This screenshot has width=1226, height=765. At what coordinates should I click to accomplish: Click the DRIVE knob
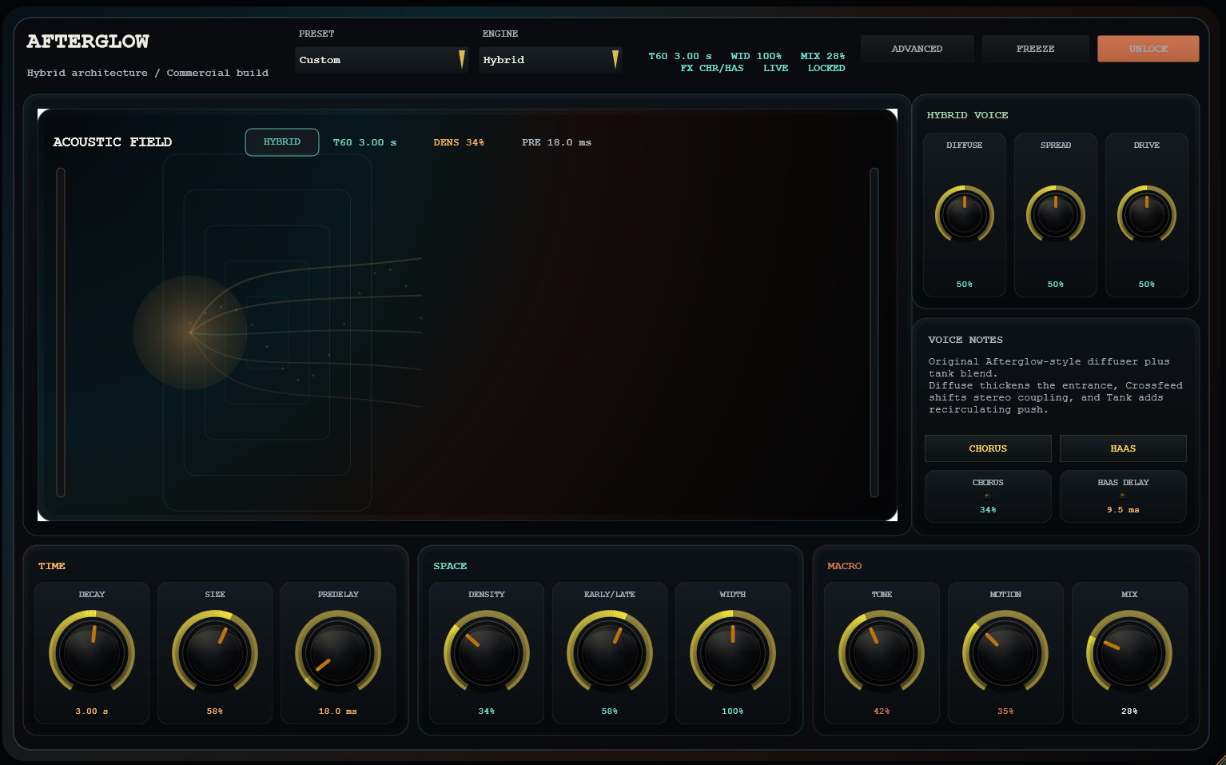pos(1146,214)
